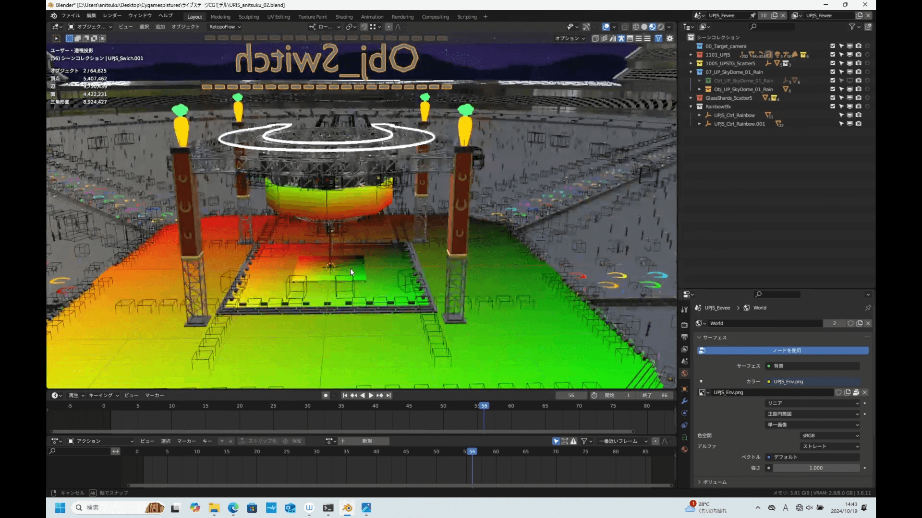The width and height of the screenshot is (922, 518).
Task: Hide 1005_UPSTG_Scatter5 in viewport
Action: [x=849, y=63]
